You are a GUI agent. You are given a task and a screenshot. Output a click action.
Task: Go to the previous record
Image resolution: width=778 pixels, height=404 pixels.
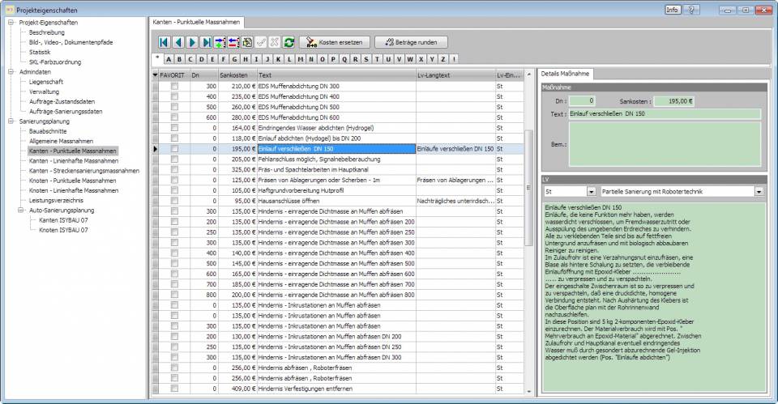(x=178, y=43)
